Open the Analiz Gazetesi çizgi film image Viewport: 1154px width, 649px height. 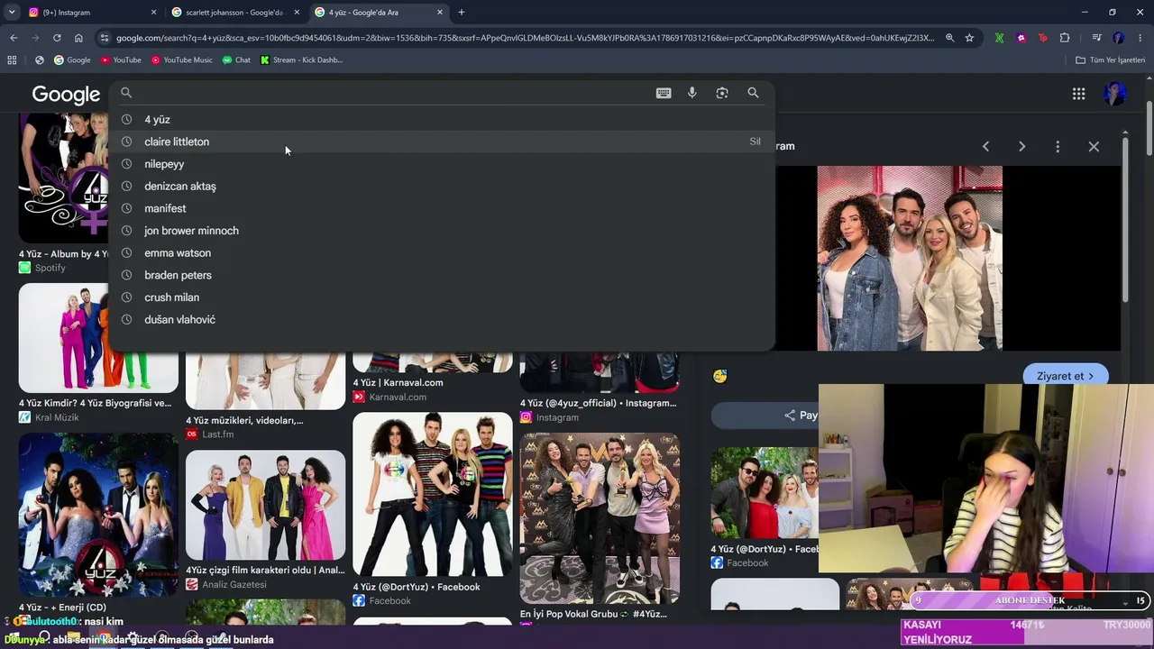point(265,505)
